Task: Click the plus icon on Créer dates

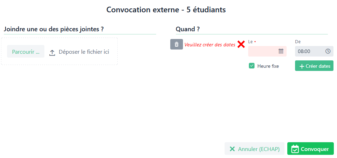Action: point(301,66)
